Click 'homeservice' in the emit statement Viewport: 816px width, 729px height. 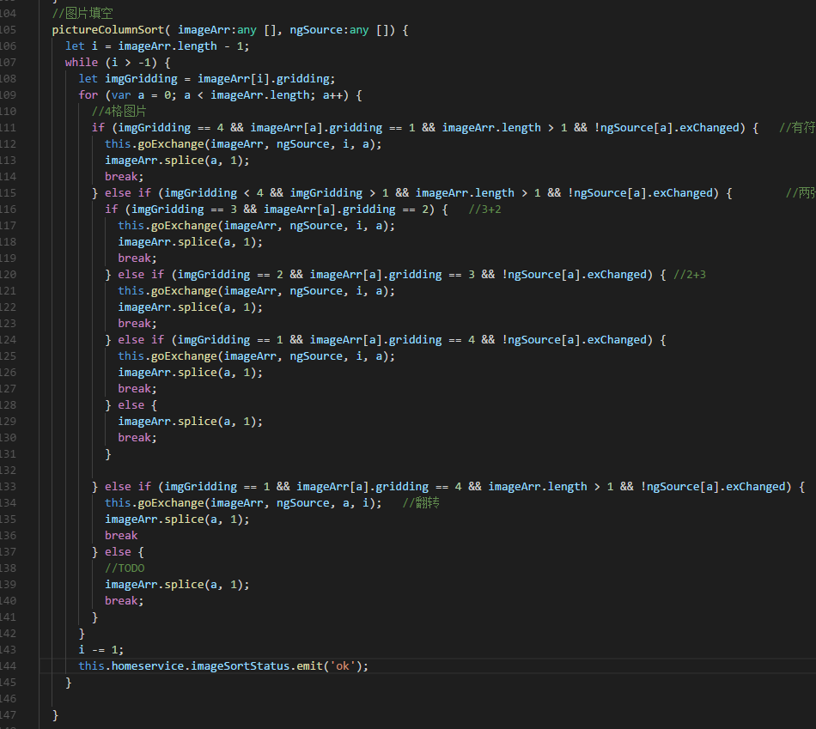[x=148, y=666]
